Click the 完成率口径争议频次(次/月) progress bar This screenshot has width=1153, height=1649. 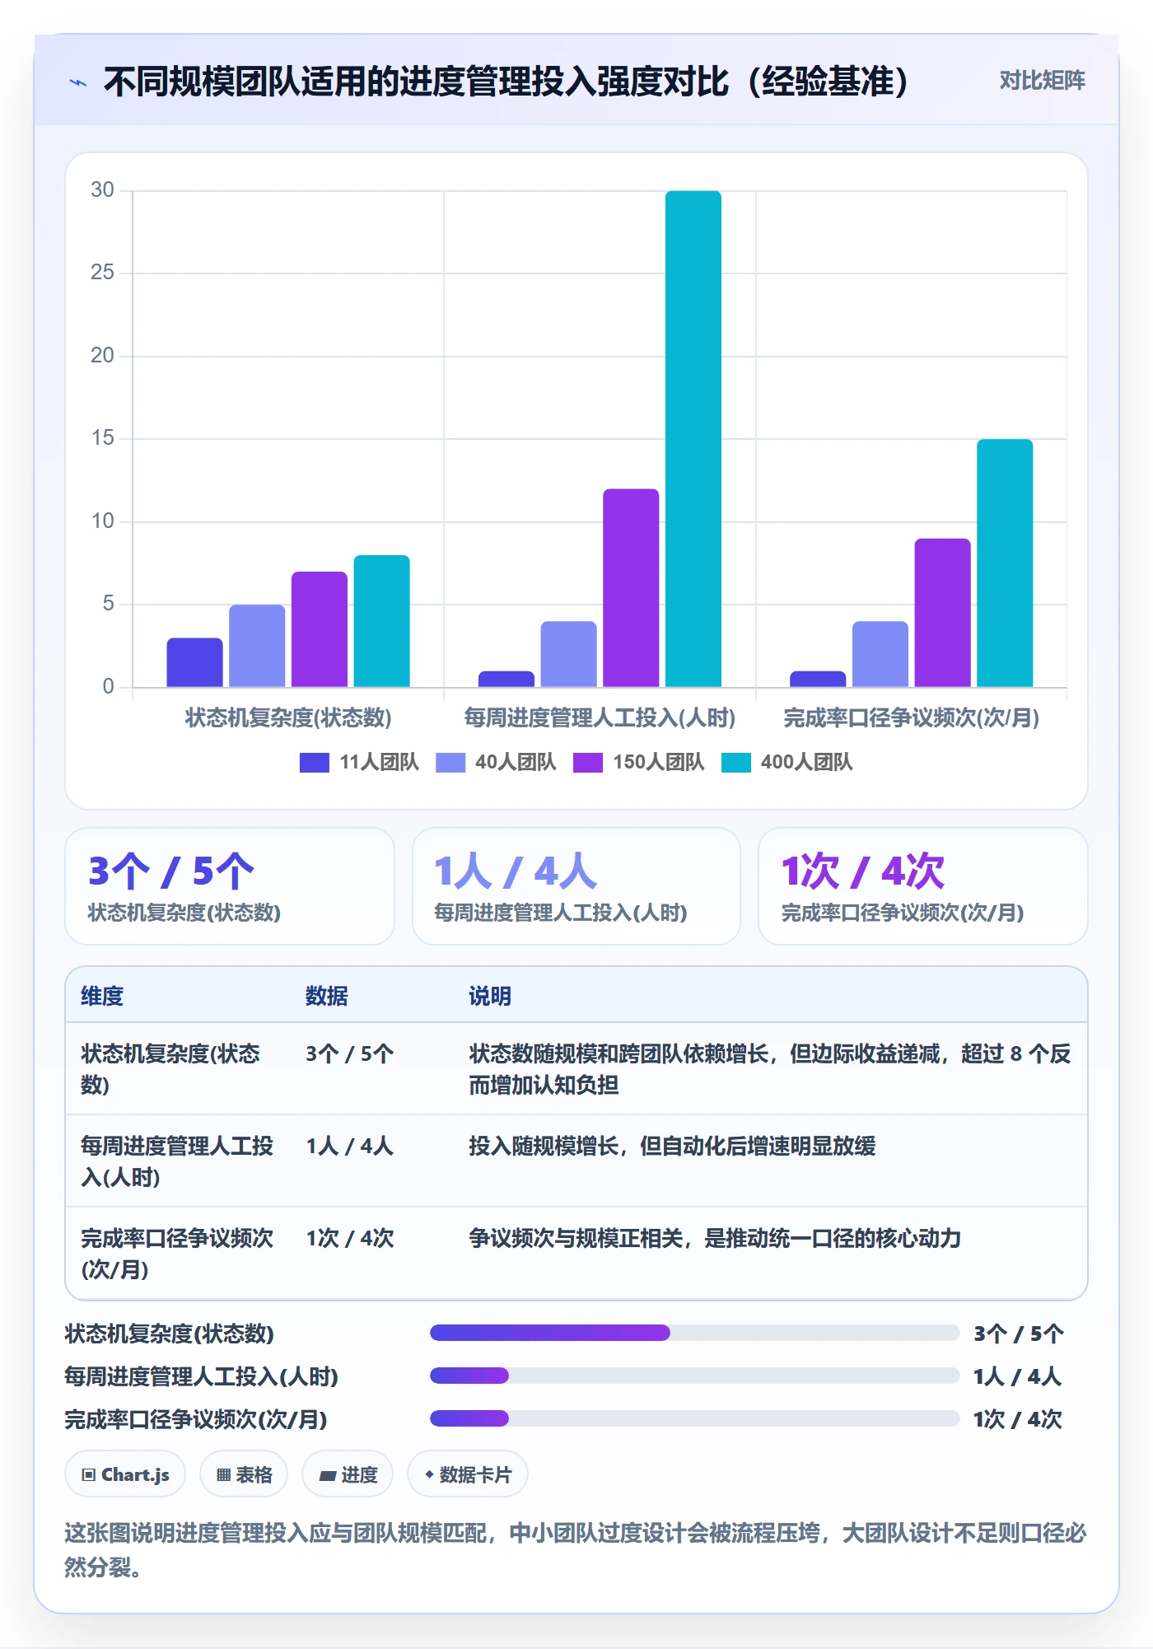click(x=695, y=1418)
